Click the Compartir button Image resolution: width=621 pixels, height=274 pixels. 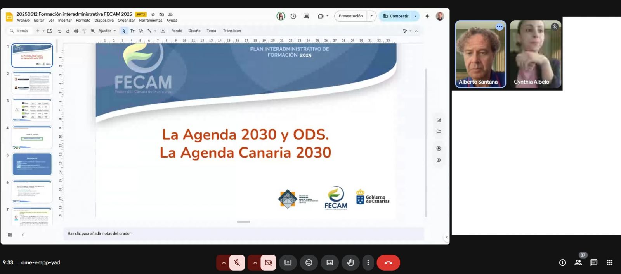point(395,16)
